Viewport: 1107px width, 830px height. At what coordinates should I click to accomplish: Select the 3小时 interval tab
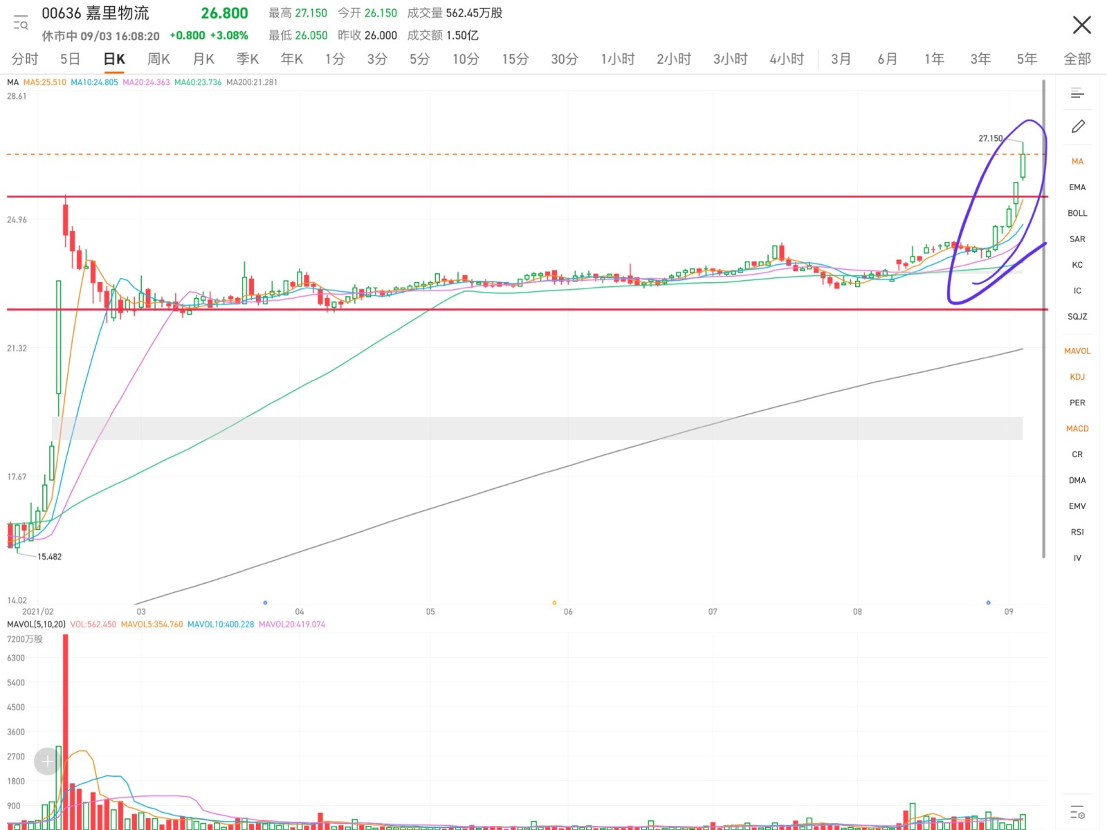(731, 59)
